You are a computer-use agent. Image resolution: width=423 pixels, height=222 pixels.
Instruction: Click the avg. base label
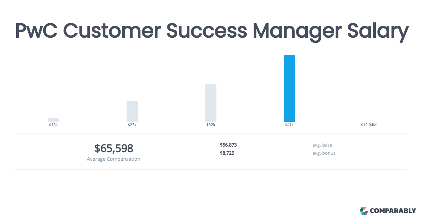(x=322, y=145)
